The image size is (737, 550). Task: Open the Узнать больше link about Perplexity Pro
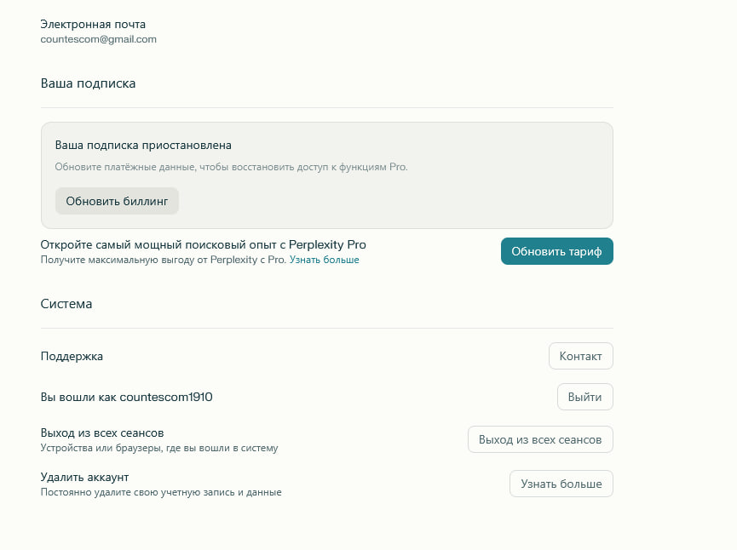(324, 260)
